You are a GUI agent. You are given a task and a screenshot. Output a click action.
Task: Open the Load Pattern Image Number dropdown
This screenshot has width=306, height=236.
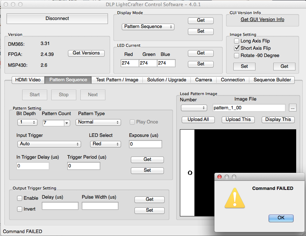pos(194,108)
